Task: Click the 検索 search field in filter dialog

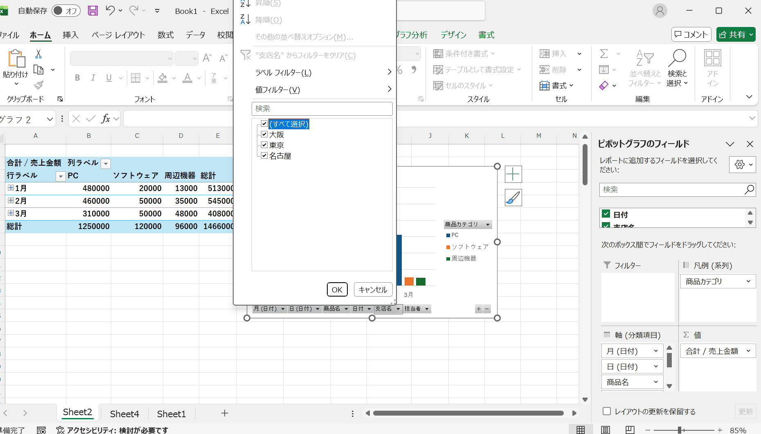Action: pos(322,108)
